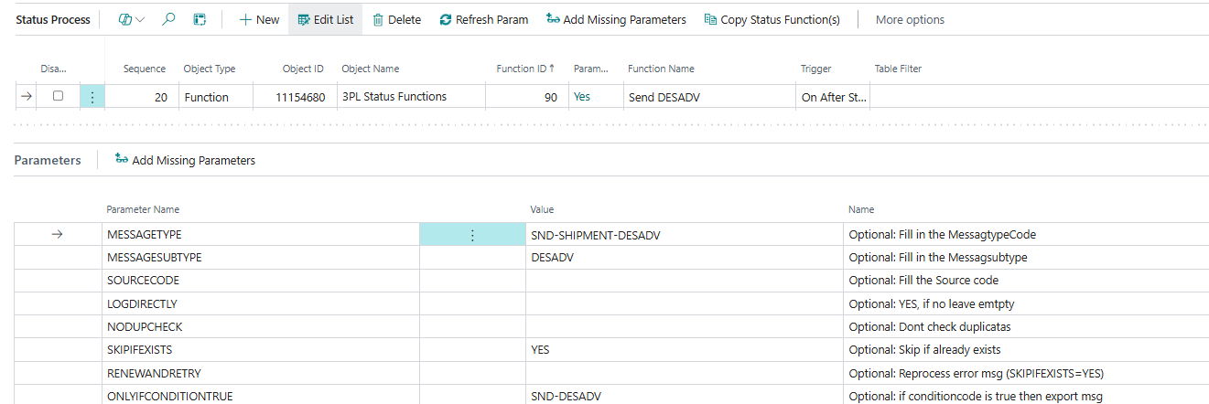
Task: Open Table Filter column header menu
Action: [x=898, y=69]
